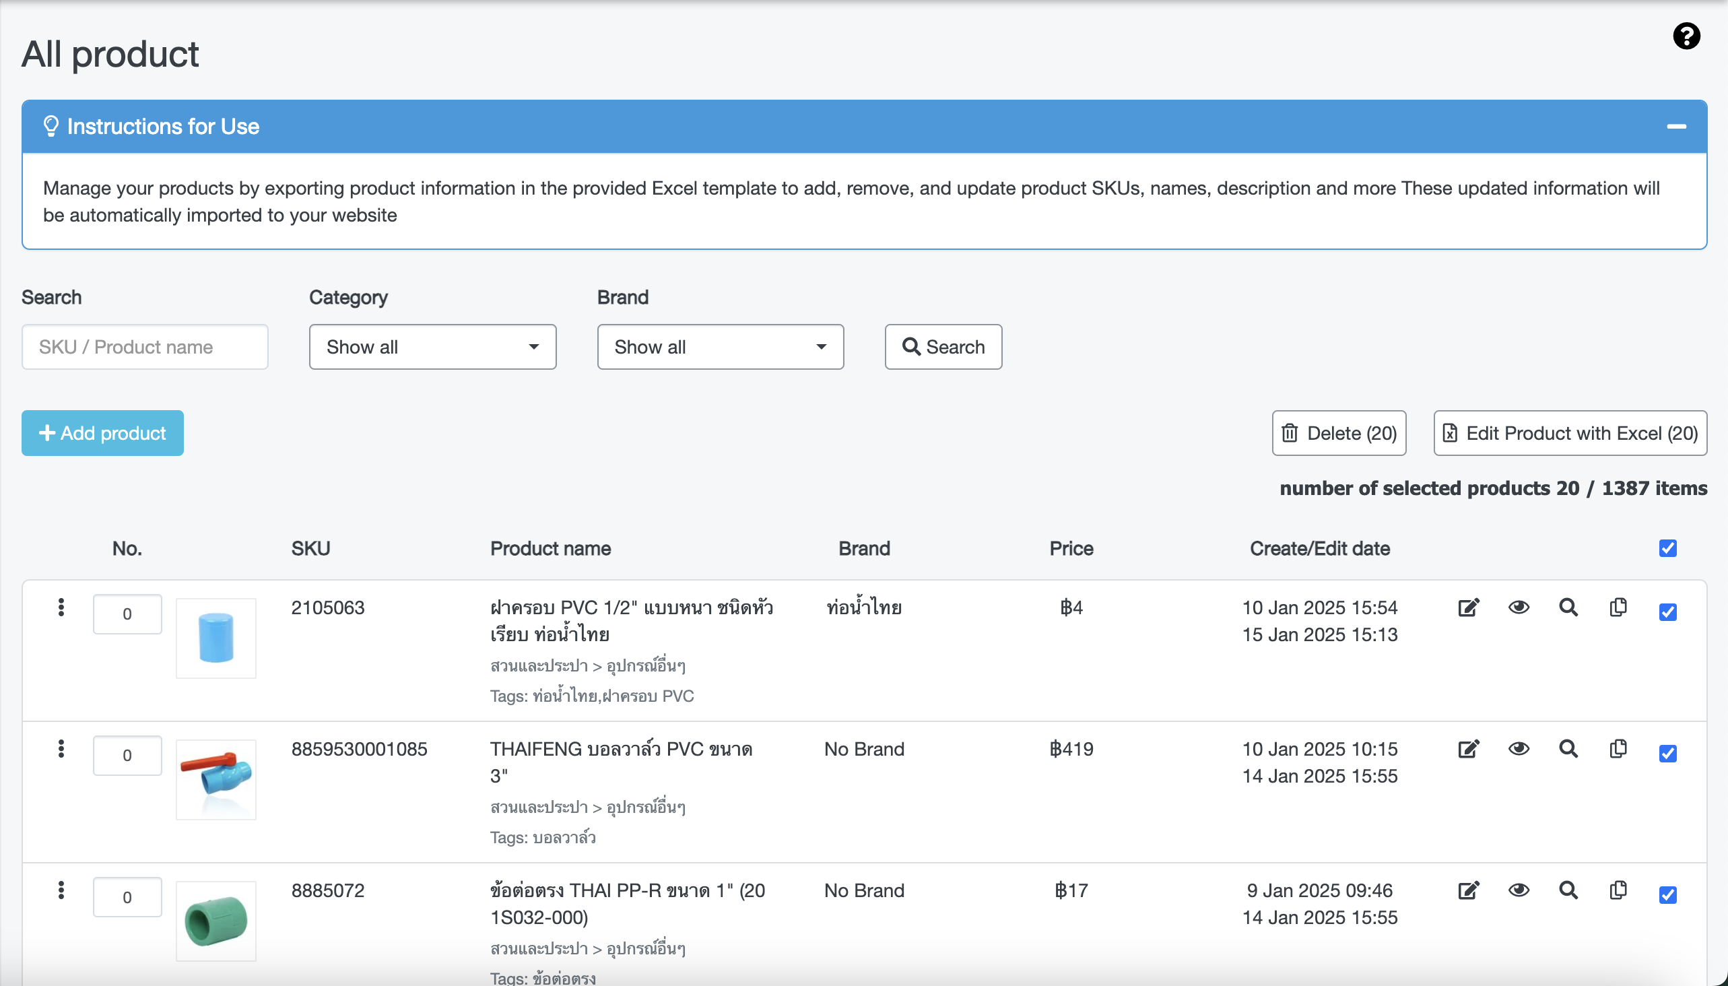Click magnifier icon on SKU 8885072 row
The height and width of the screenshot is (986, 1728).
coord(1568,890)
